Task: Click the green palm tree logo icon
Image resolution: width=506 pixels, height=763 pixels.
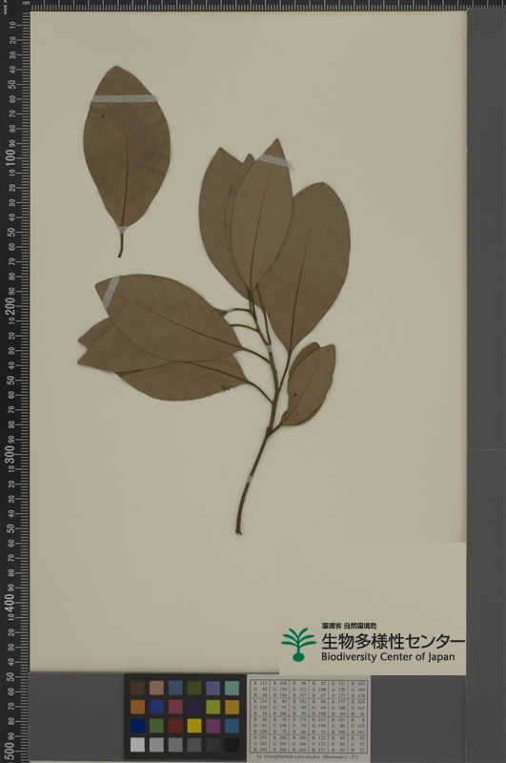Action: click(x=298, y=645)
